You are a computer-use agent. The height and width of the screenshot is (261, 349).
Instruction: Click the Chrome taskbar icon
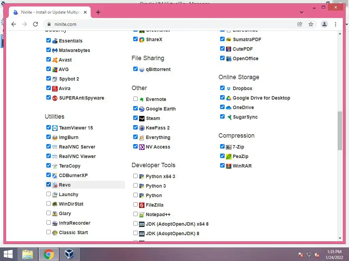48,254
